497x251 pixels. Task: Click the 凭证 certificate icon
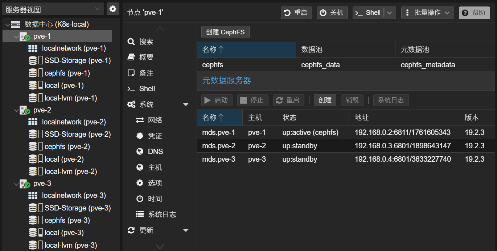point(140,136)
